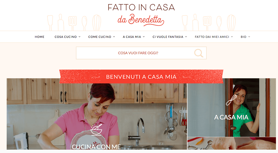Open the A Casa Mia menu chevron
This screenshot has height=153, width=278.
[144, 37]
